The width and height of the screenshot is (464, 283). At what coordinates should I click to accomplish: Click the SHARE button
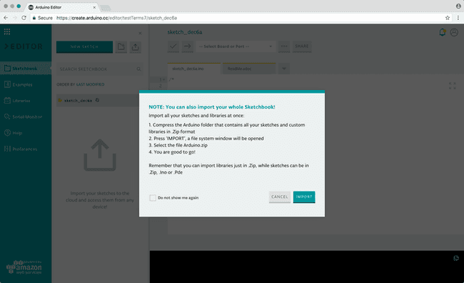coord(302,46)
